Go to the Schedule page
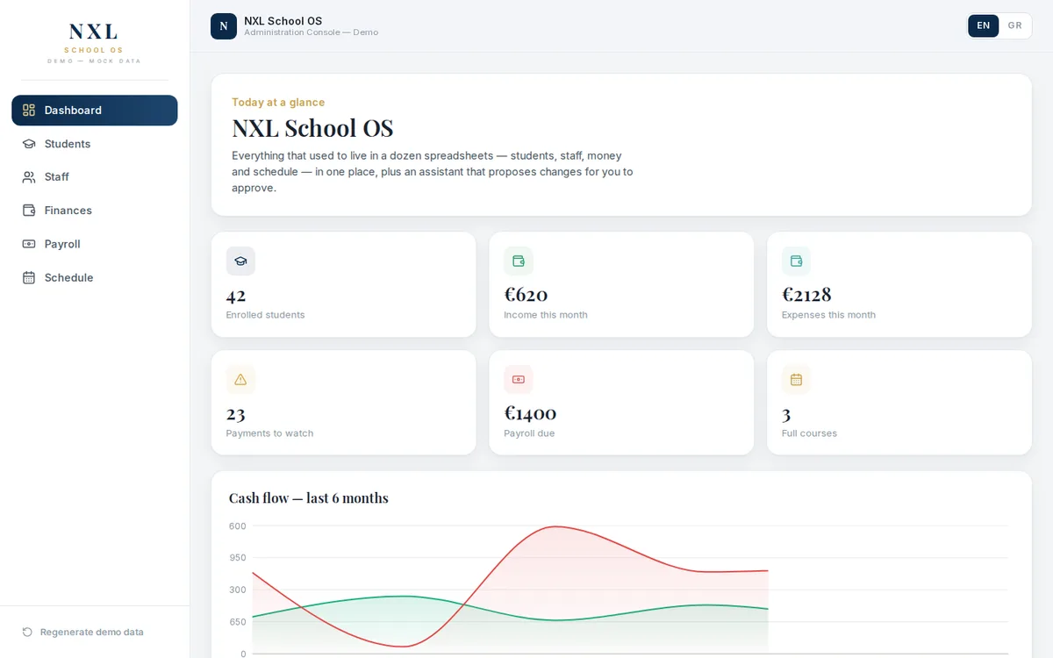The image size is (1053, 658). pos(95,277)
